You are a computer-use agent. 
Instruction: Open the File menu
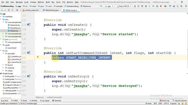[3, 2]
